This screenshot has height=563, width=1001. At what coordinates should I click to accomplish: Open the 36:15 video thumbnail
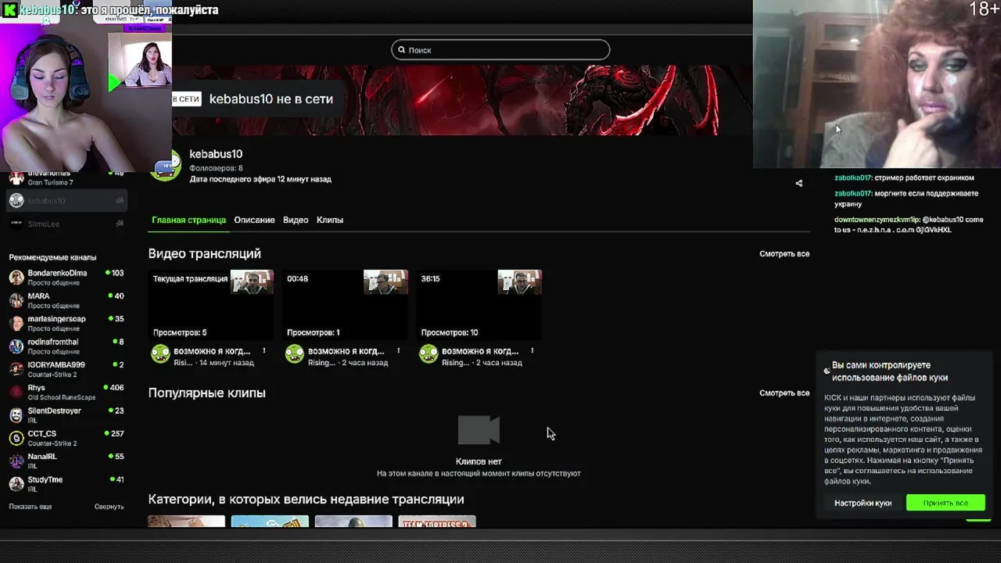pyautogui.click(x=479, y=306)
